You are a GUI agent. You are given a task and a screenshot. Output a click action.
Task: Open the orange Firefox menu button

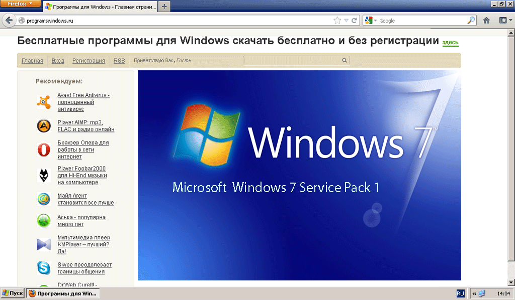pyautogui.click(x=20, y=4)
